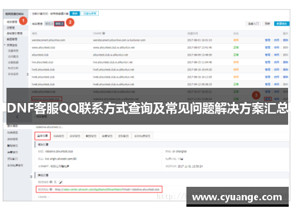The width and height of the screenshot is (294, 212).
Task: Open the highlighted first tab in the detail panel
Action: (x=42, y=136)
